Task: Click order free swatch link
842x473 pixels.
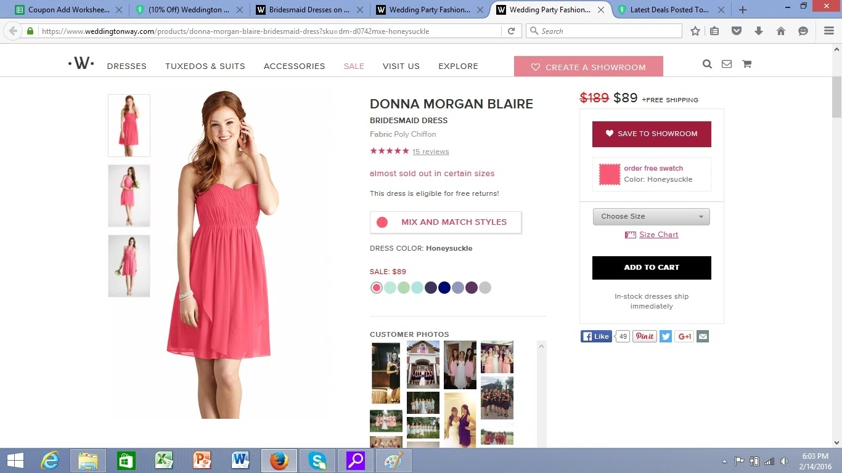Action: click(653, 168)
